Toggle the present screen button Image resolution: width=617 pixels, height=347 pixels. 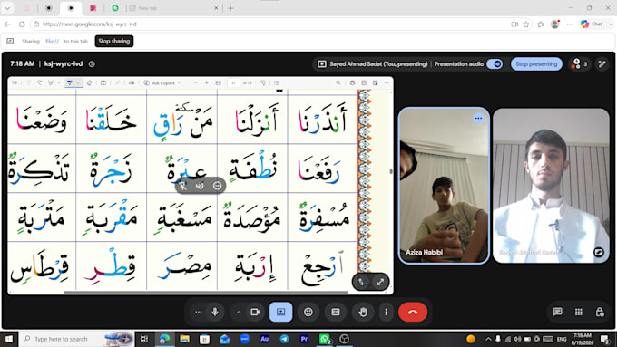[281, 312]
